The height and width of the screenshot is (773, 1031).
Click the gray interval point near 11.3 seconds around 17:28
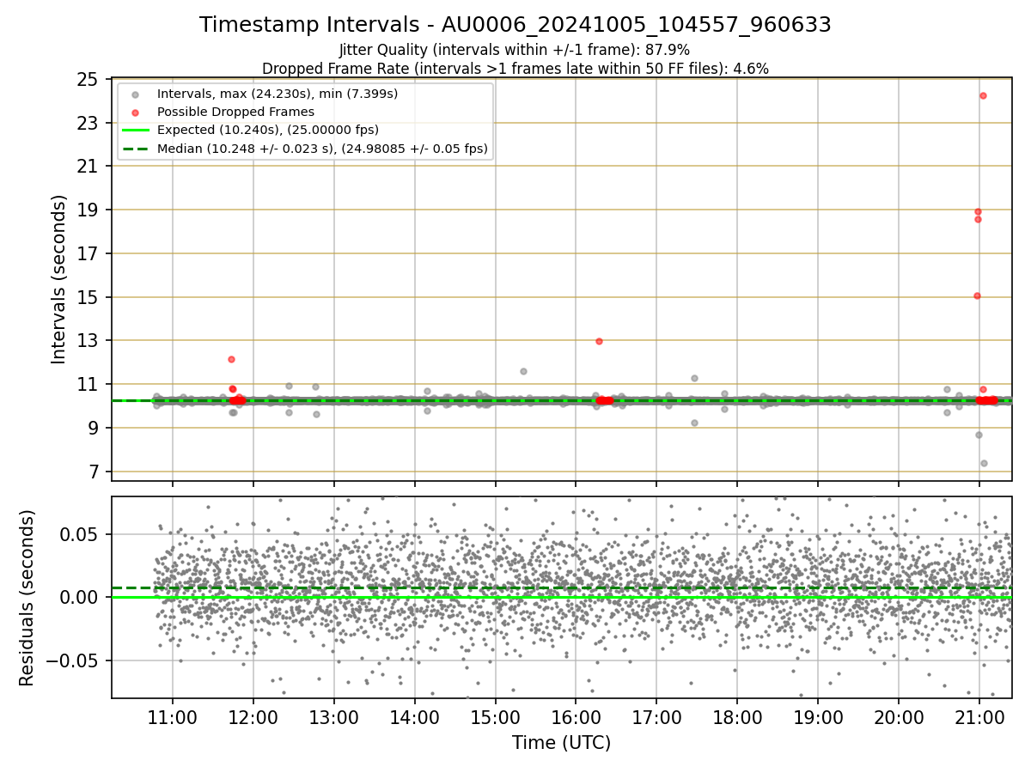pyautogui.click(x=694, y=378)
